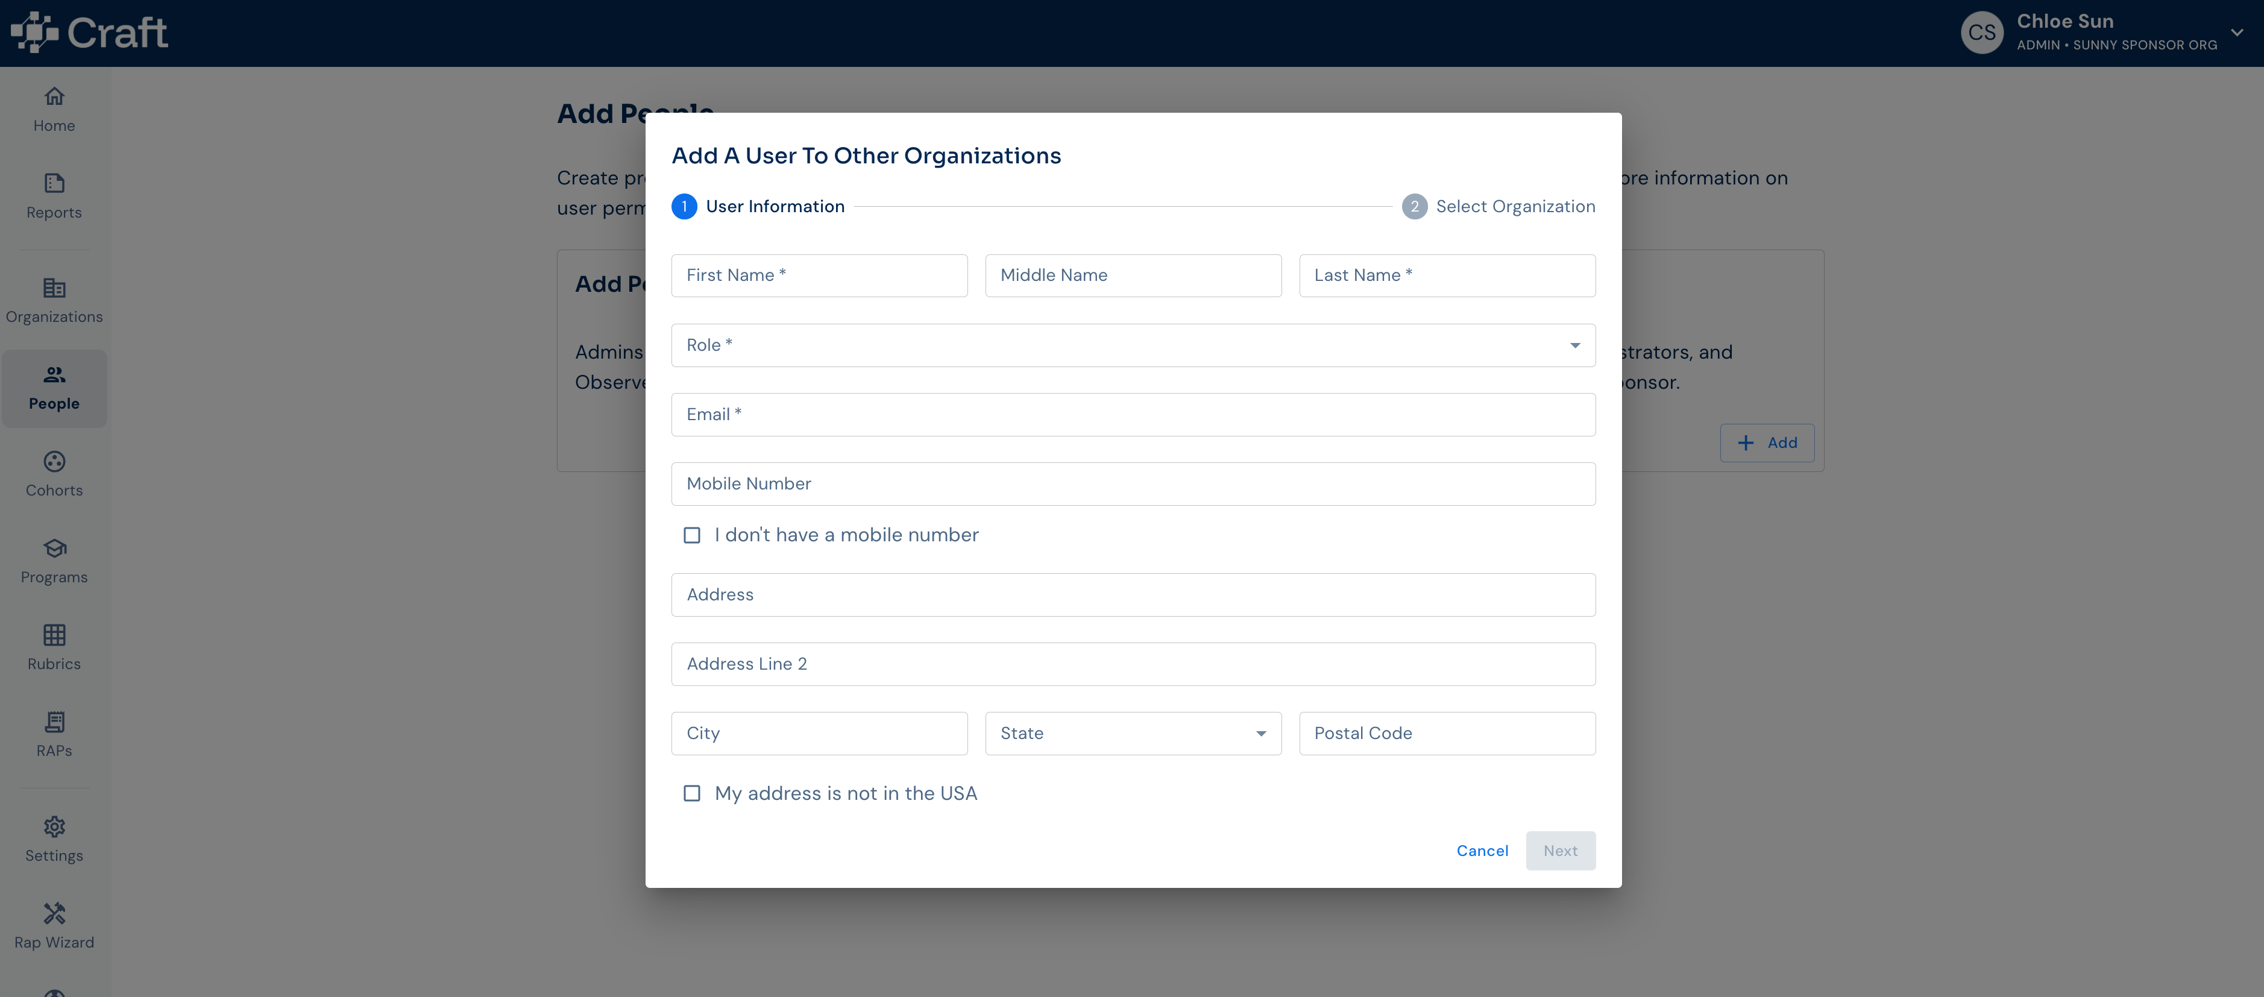This screenshot has height=997, width=2264.
Task: Click the step 1 circle indicator
Action: coord(684,207)
